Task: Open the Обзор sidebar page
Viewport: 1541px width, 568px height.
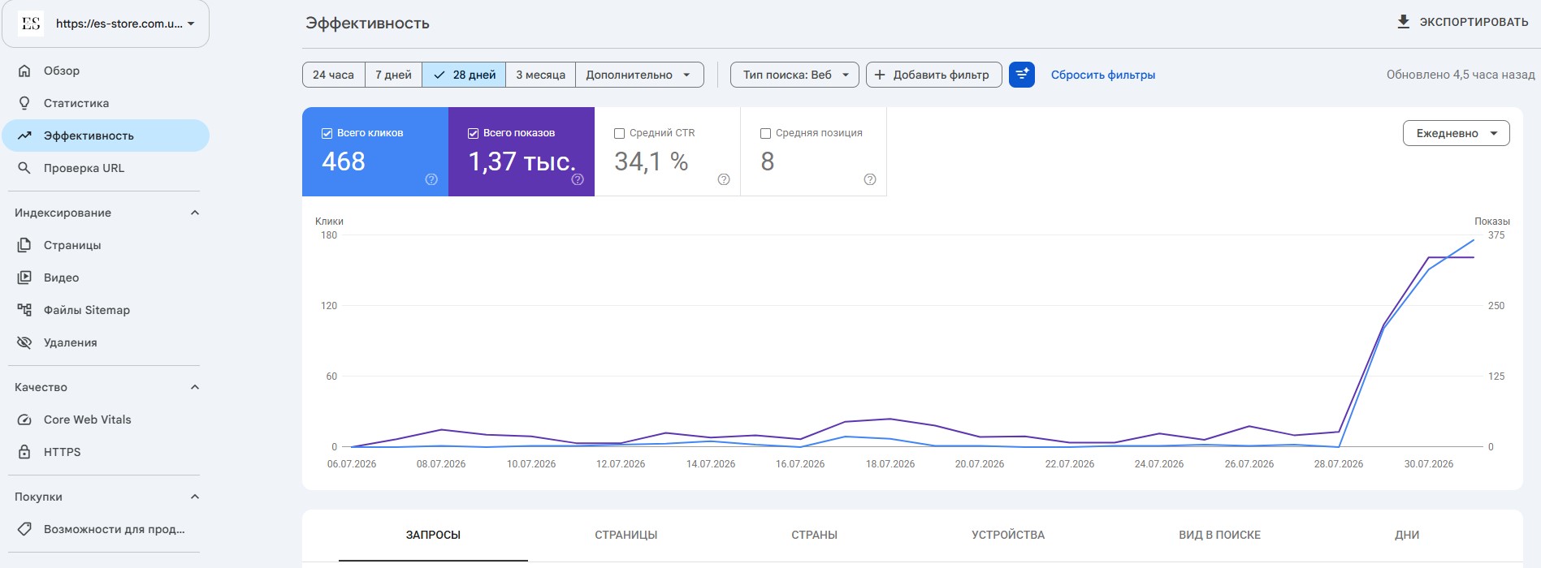Action: click(x=106, y=71)
